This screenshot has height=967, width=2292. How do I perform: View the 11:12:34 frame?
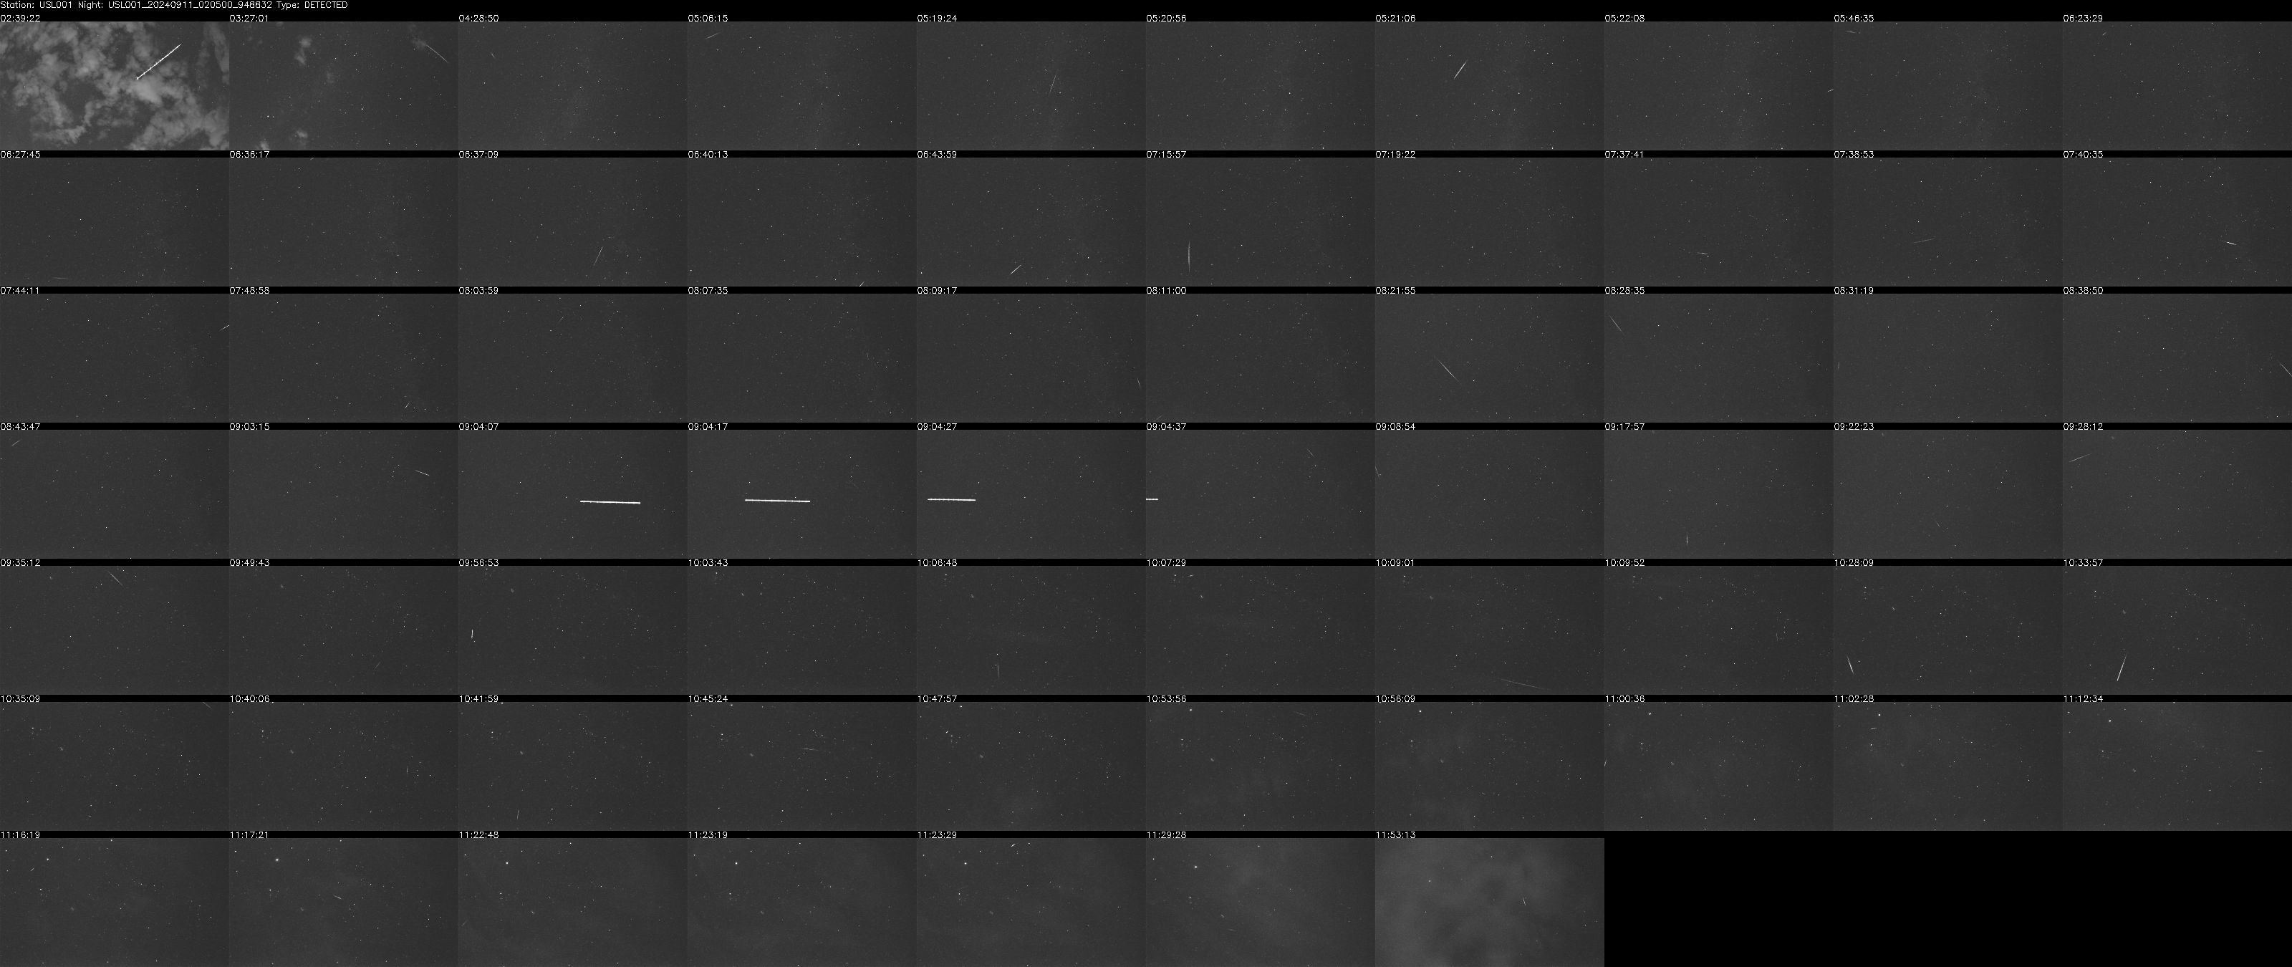tap(2177, 766)
